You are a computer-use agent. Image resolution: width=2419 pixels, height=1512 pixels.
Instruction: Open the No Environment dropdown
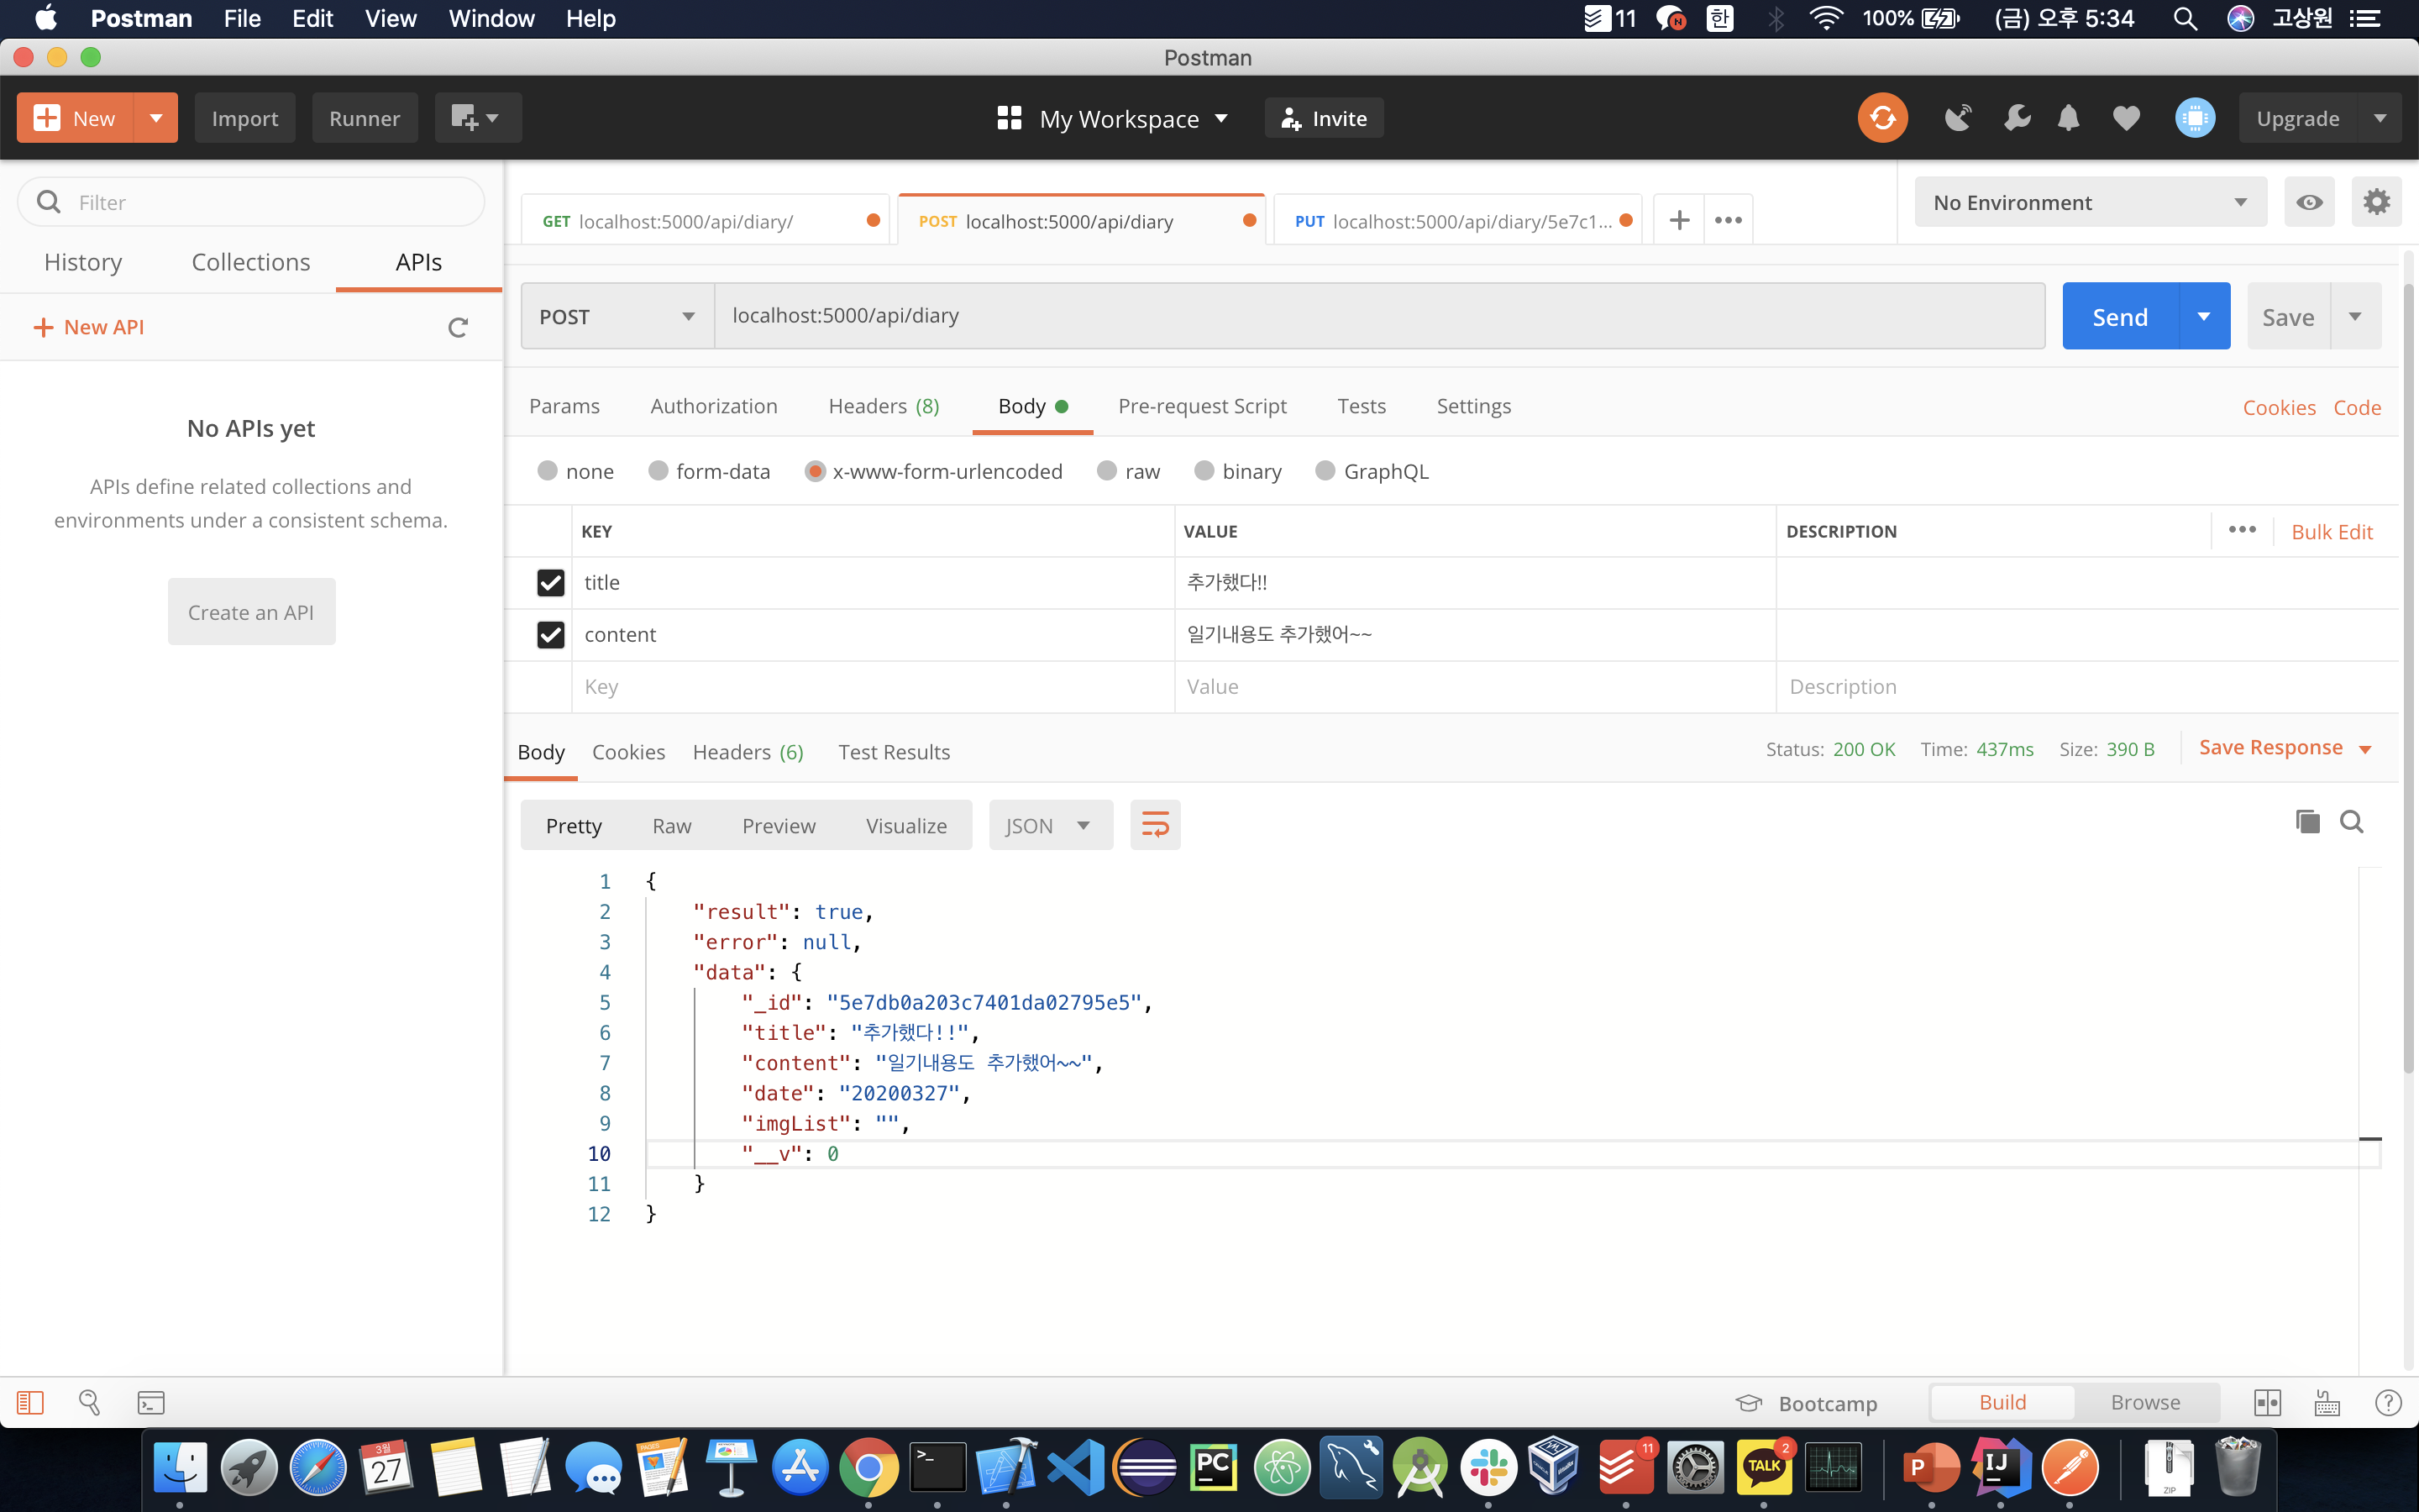click(x=2090, y=203)
